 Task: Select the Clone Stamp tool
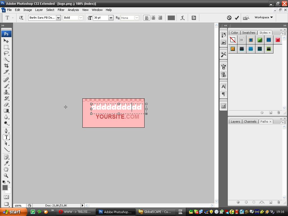[6, 92]
